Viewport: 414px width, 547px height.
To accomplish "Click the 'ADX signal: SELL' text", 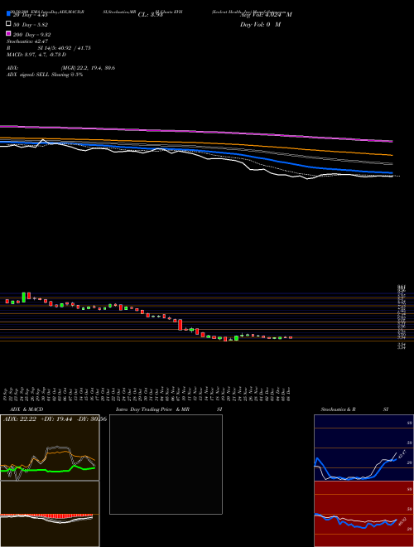I will pyautogui.click(x=28, y=75).
